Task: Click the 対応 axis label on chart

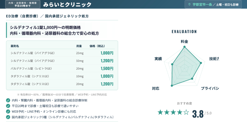Action: pos(156,89)
